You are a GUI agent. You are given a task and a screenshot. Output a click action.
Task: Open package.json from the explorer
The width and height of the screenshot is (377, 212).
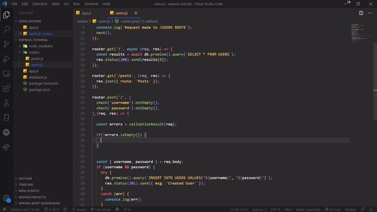coord(39,90)
